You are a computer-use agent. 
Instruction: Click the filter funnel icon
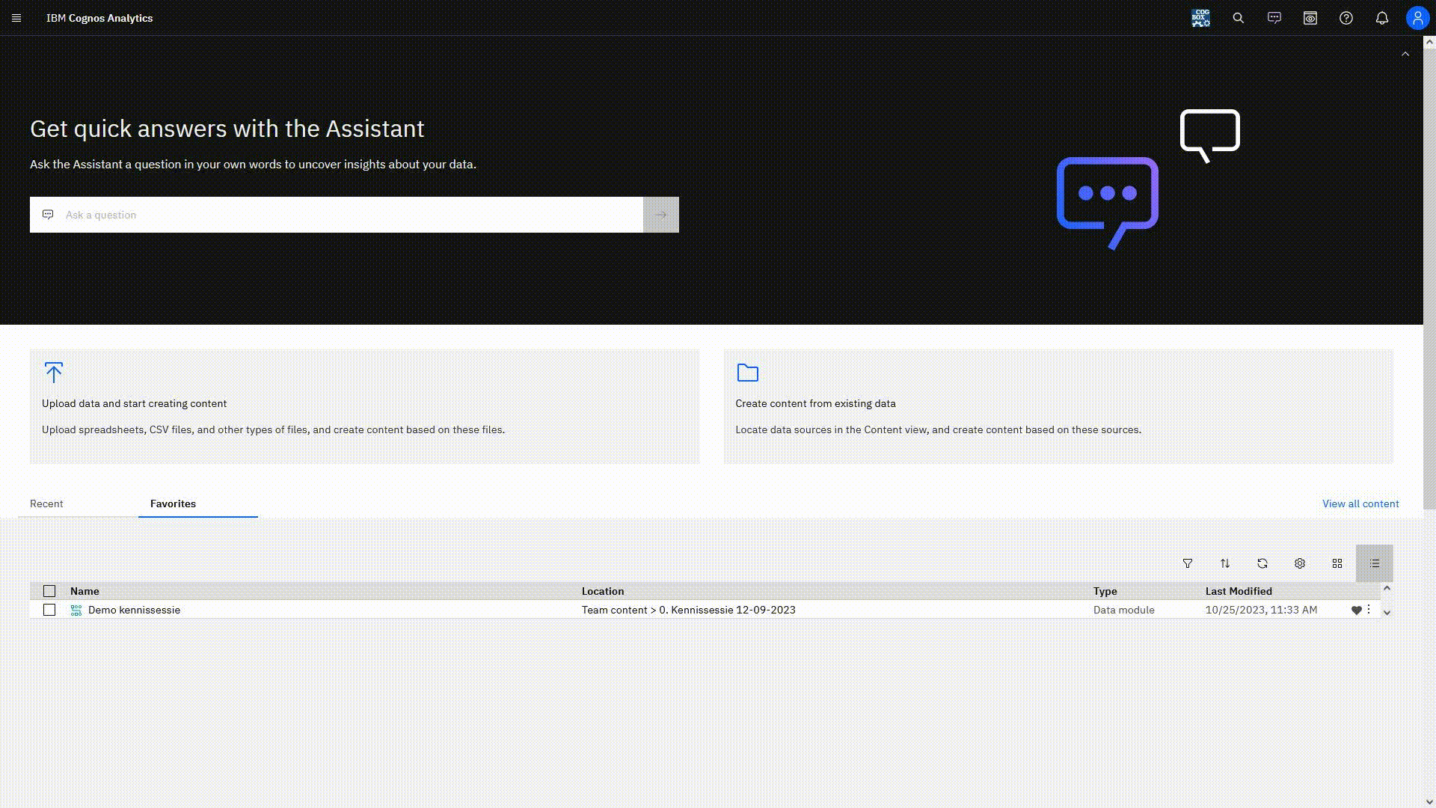coord(1188,563)
